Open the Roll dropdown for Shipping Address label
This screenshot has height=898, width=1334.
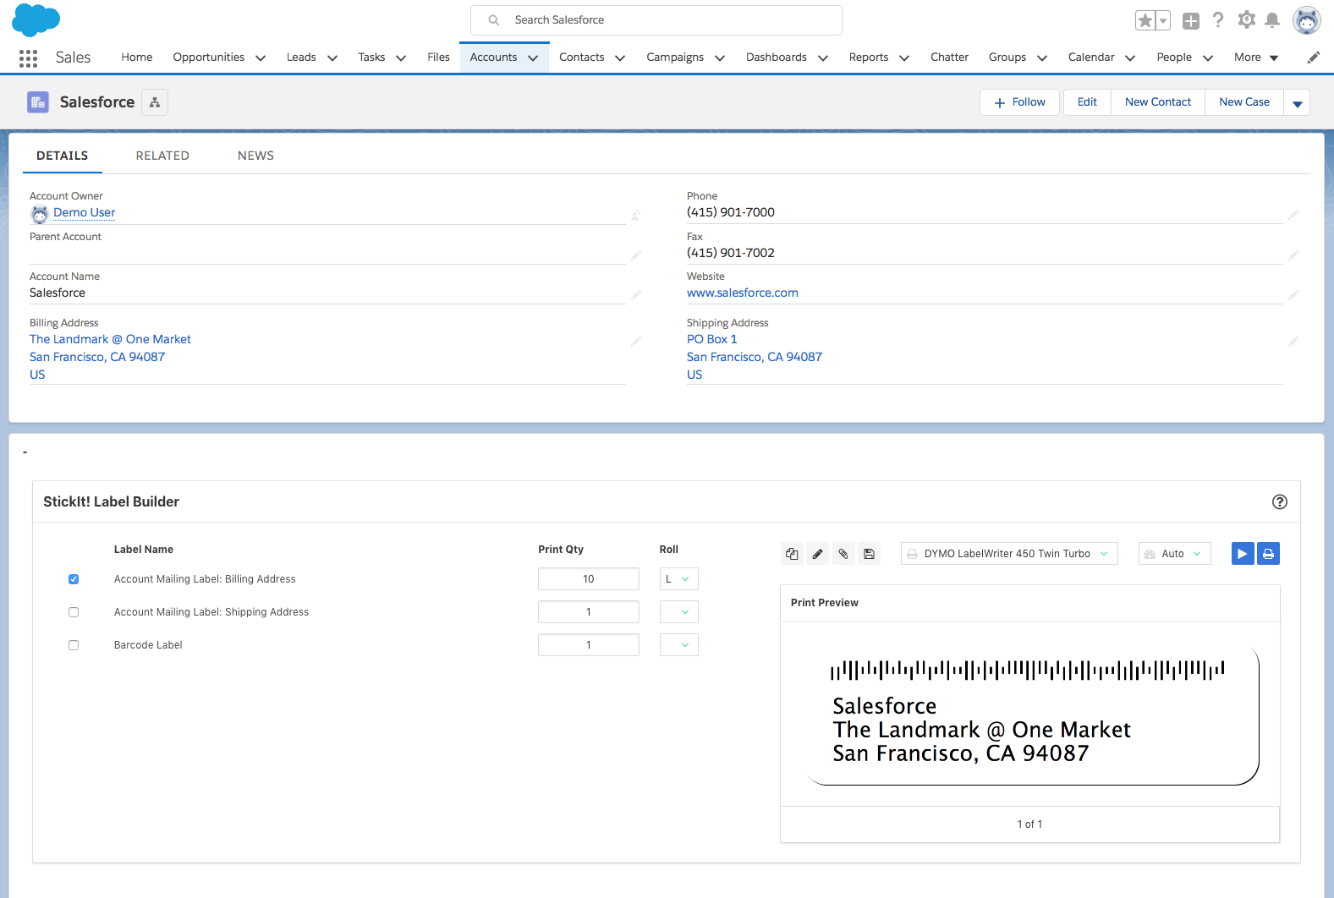[679, 612]
